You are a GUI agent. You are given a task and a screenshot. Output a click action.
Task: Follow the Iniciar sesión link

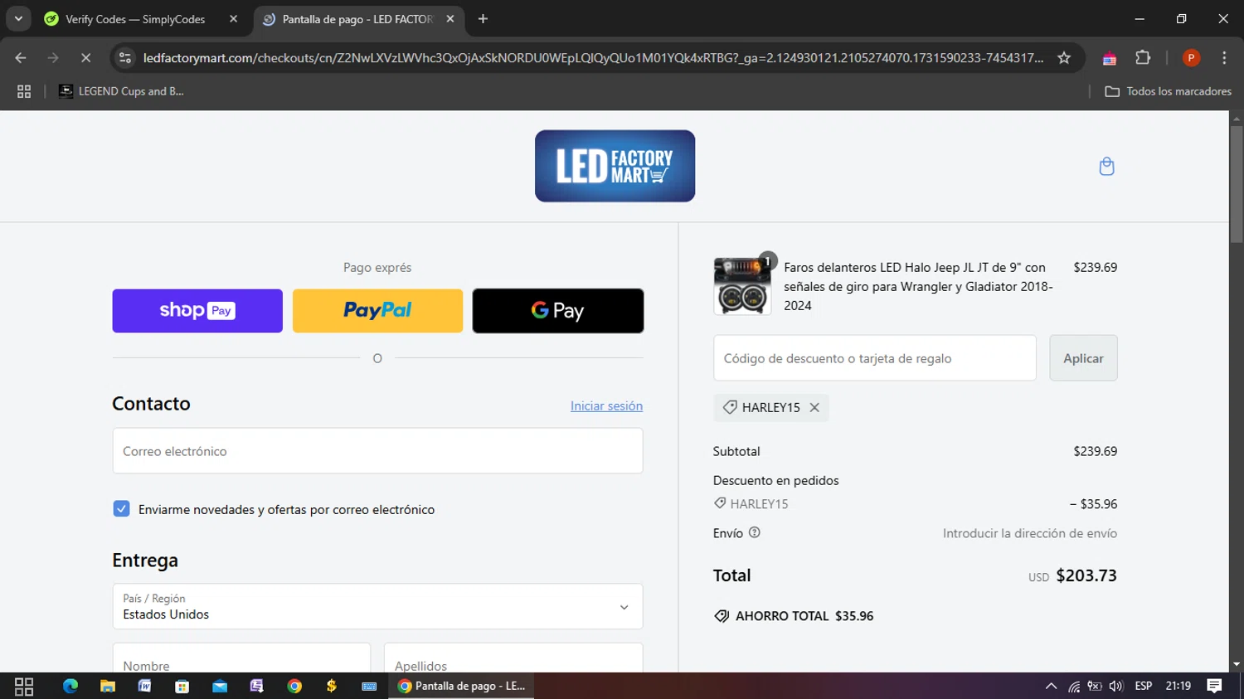coord(606,405)
